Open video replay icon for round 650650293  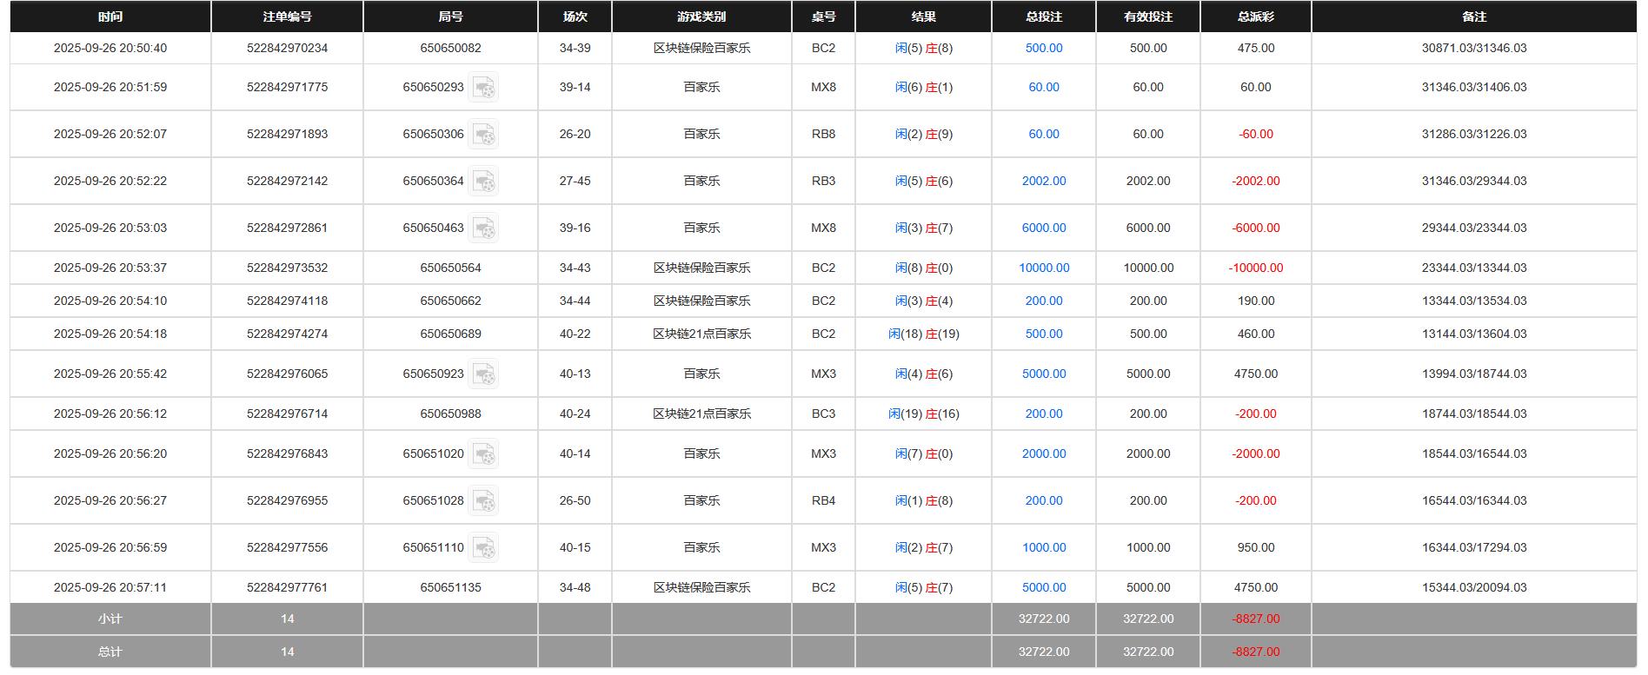pyautogui.click(x=483, y=87)
